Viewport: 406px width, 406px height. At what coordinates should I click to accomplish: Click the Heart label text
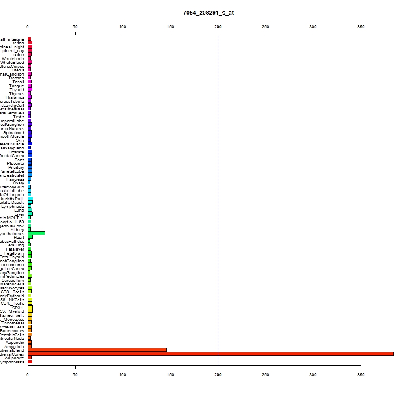[19, 238]
